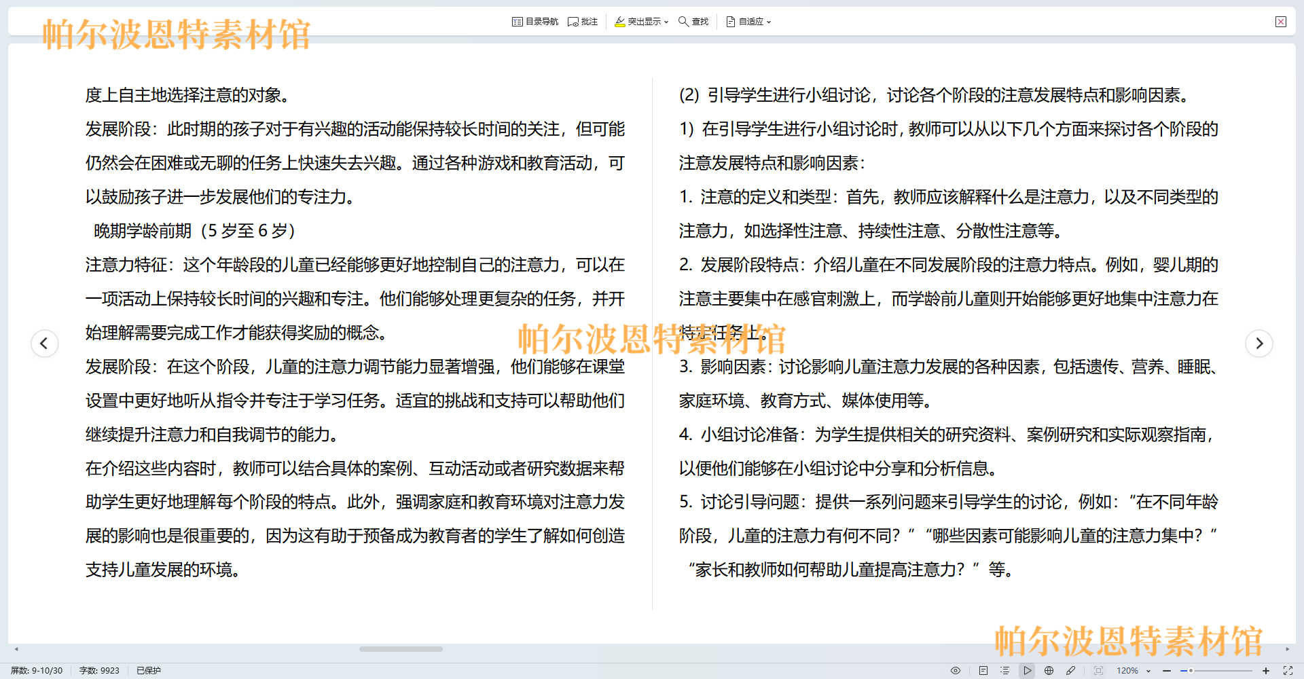Click the line starting 2. 发展阶段特点
Image resolution: width=1304 pixels, height=679 pixels.
coord(949,265)
